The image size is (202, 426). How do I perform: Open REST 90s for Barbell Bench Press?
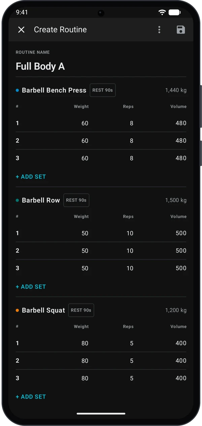click(103, 90)
